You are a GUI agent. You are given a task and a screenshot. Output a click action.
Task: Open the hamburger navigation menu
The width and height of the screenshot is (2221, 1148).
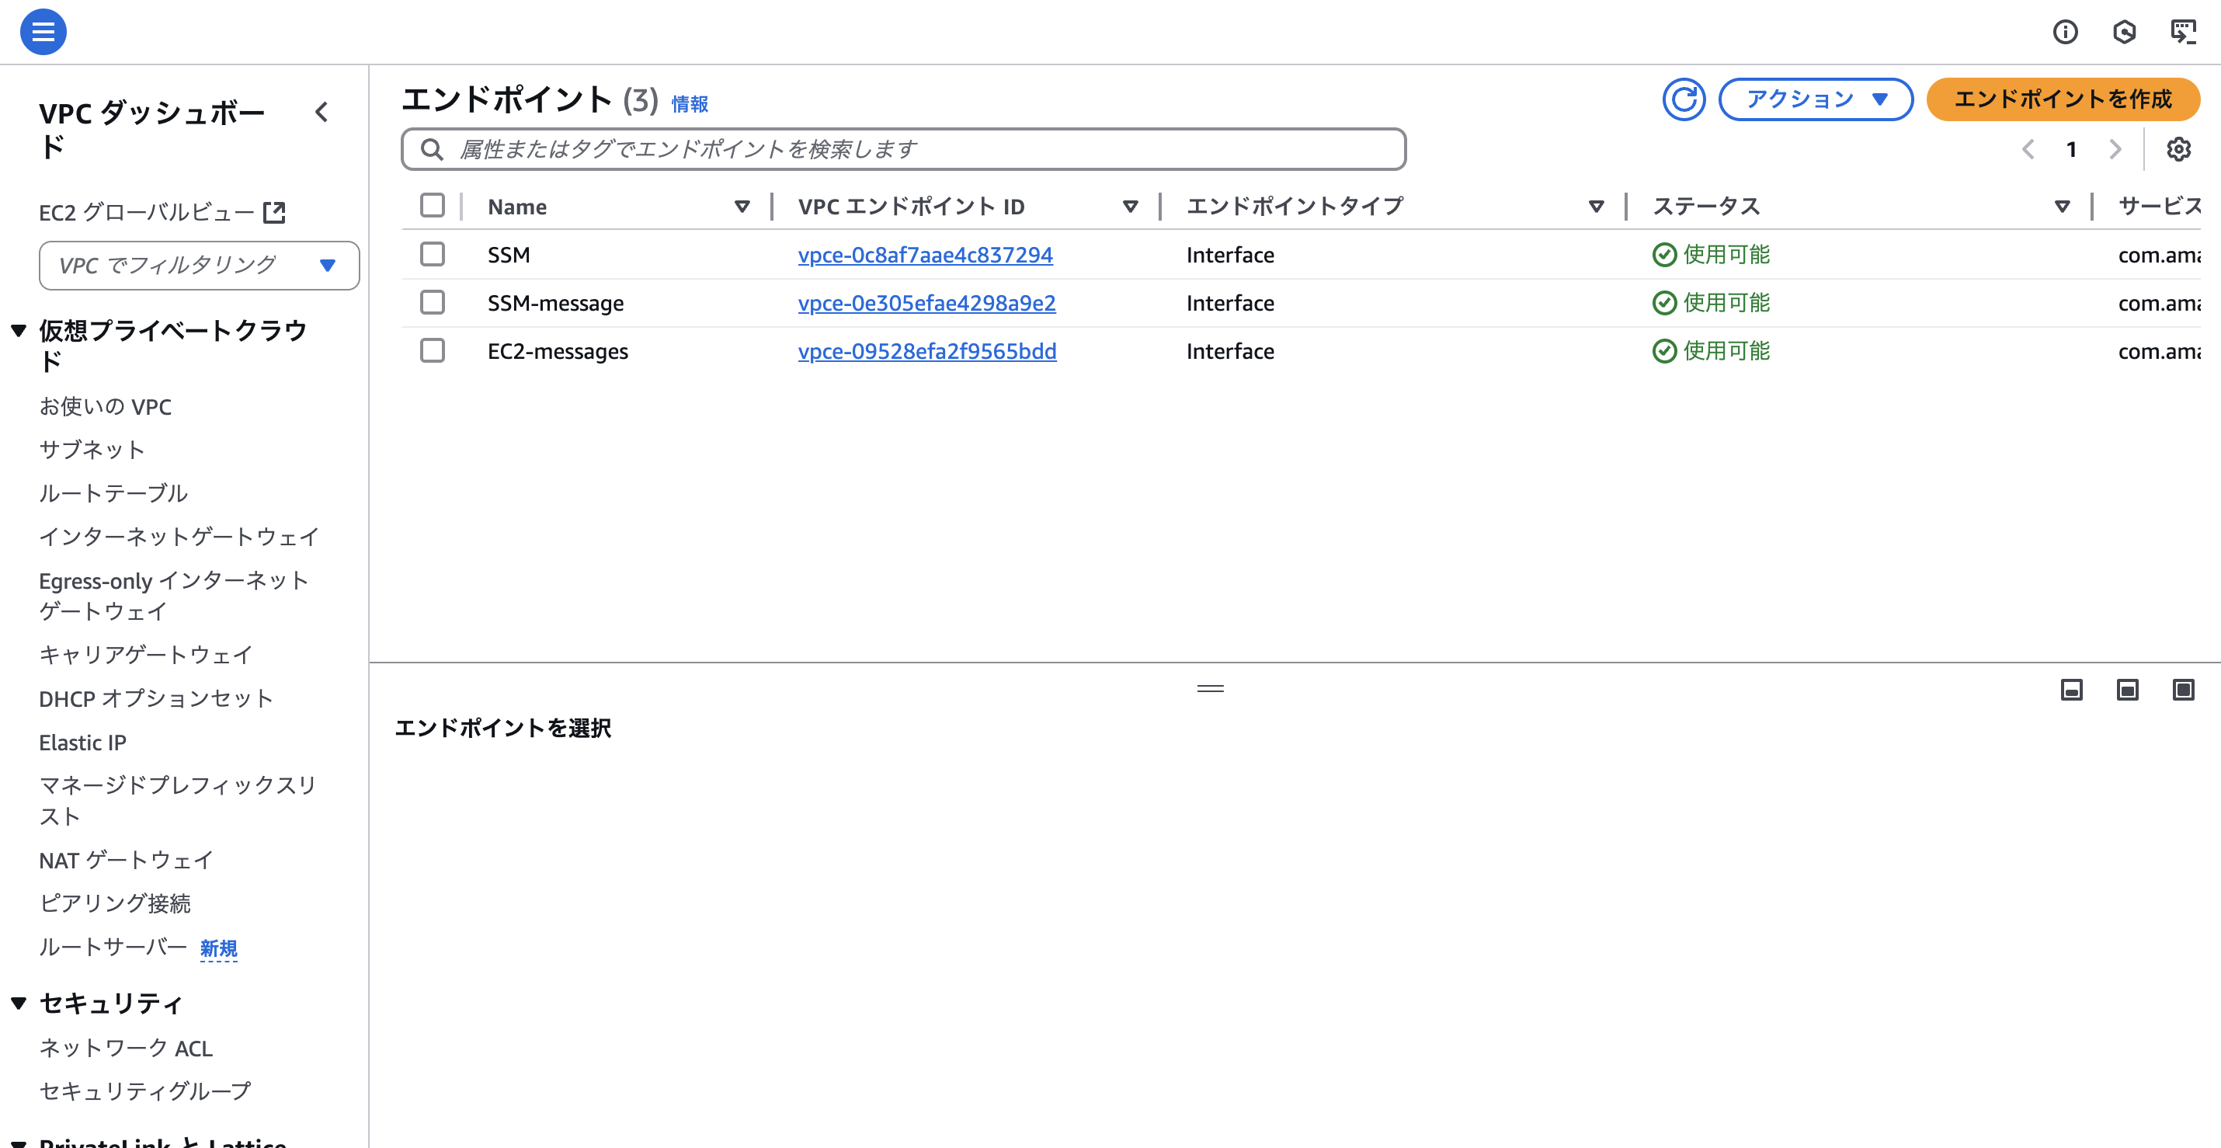pos(42,31)
